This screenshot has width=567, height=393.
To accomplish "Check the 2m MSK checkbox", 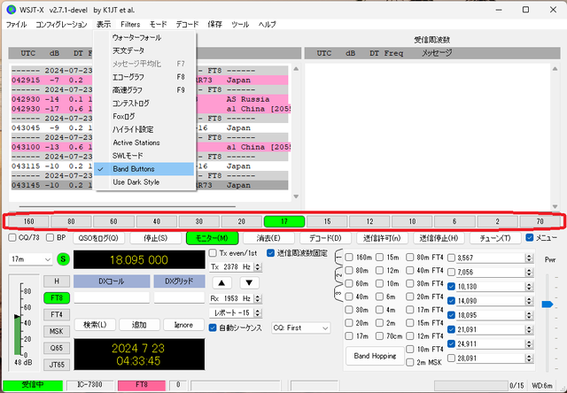I will 409,362.
